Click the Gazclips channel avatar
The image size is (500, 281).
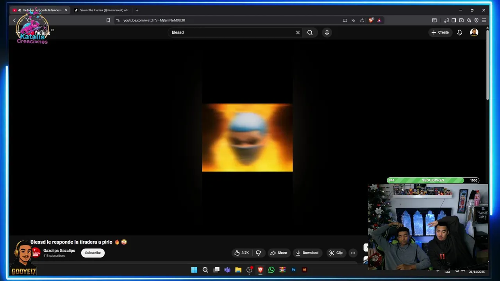pyautogui.click(x=36, y=253)
